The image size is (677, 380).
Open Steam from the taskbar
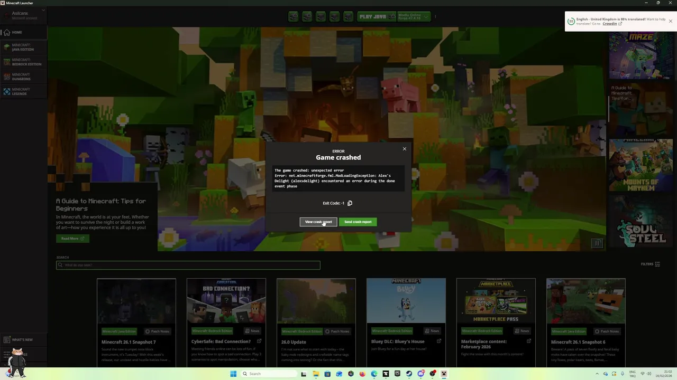pos(409,374)
